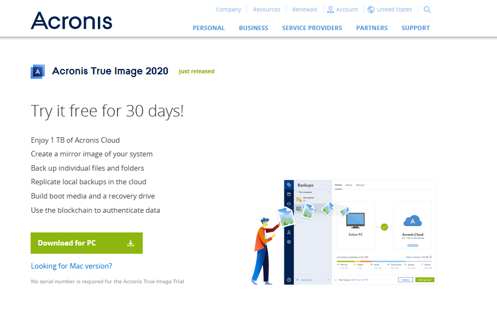The height and width of the screenshot is (309, 497).
Task: Click the Acronis Cloud icon in illustration
Action: (413, 220)
